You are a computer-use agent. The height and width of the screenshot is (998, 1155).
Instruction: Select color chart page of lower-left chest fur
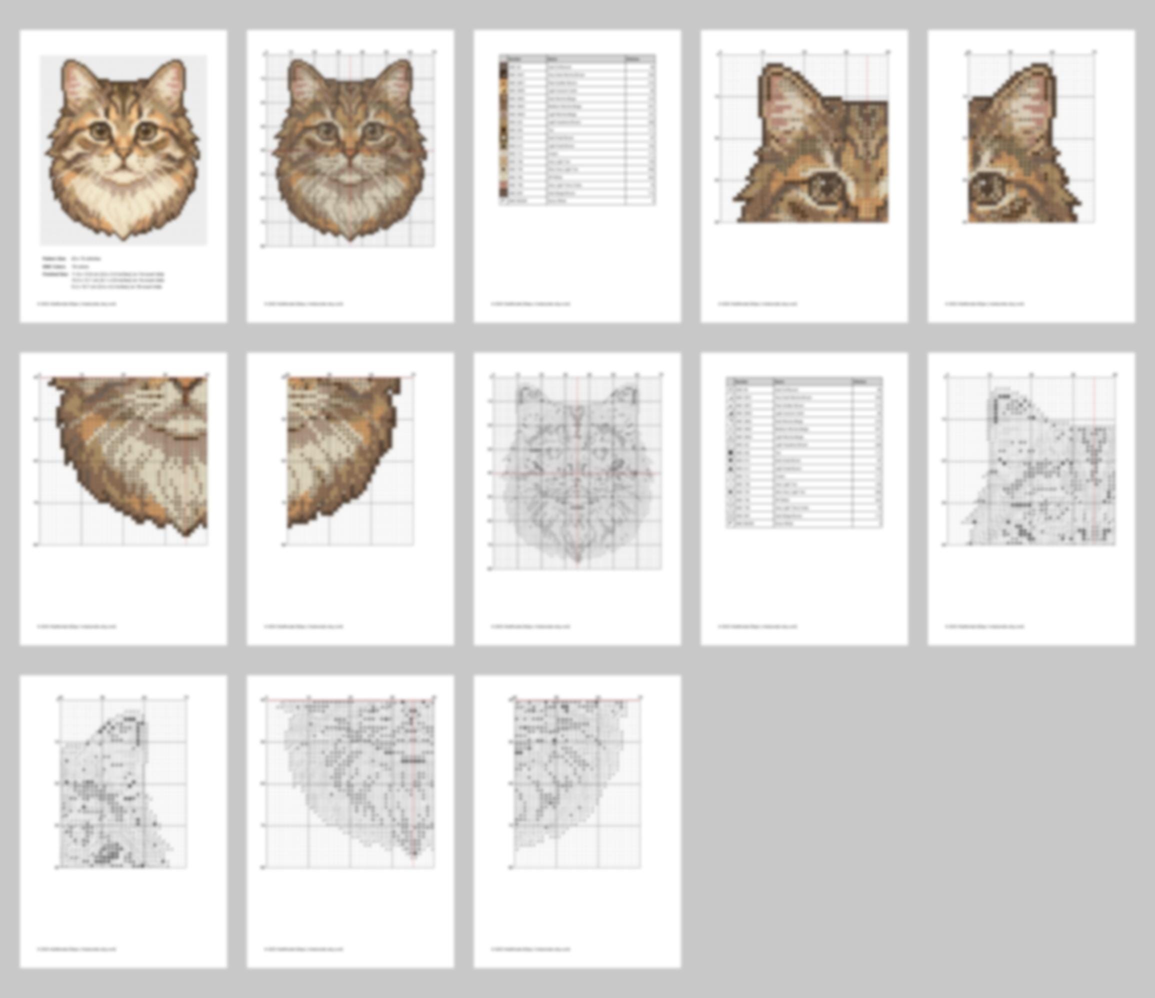tap(123, 499)
